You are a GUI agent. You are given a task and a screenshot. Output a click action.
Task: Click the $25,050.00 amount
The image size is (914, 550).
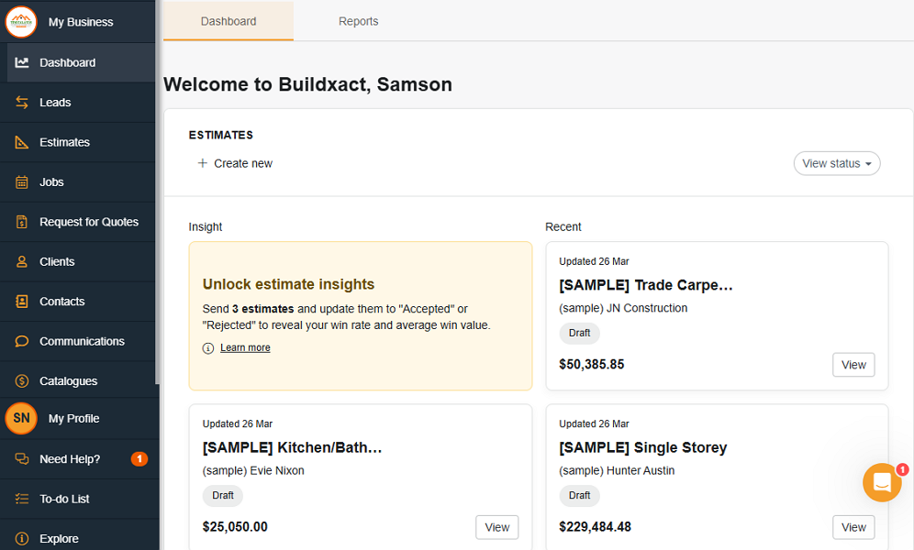click(x=235, y=527)
